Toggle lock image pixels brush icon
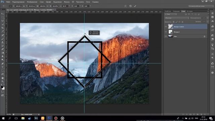 coord(176,22)
